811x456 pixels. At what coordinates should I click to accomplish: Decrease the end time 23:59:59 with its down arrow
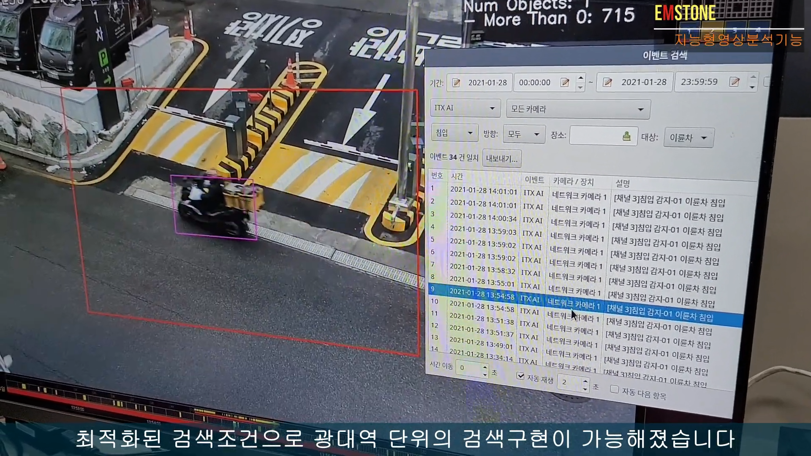pos(752,87)
